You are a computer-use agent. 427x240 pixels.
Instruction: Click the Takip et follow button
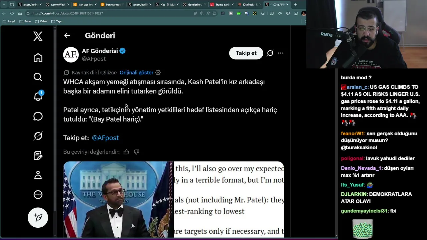click(x=246, y=53)
